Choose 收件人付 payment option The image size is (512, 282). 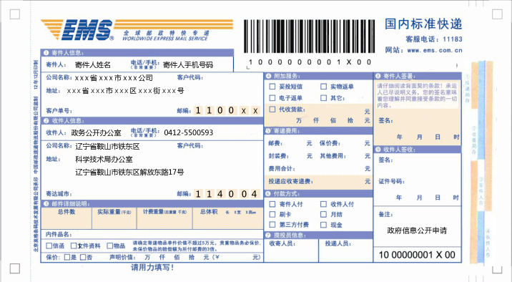click(x=324, y=204)
